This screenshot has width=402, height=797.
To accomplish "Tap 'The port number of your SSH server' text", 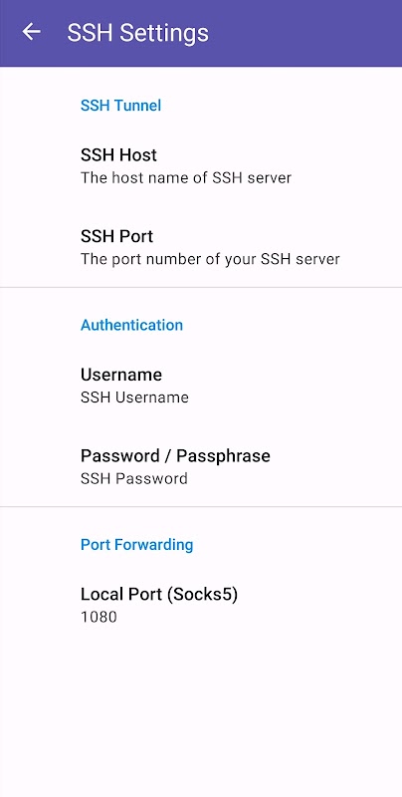I will coord(210,259).
